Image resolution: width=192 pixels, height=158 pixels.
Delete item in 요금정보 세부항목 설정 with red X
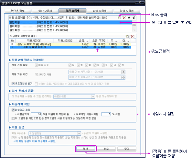coord(132,36)
